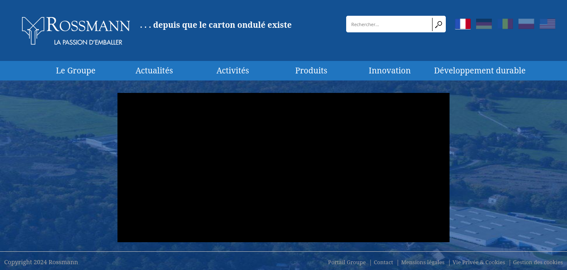Choose the blue-yellow-red Romanian flag
The width and height of the screenshot is (567, 270).
[505, 24]
